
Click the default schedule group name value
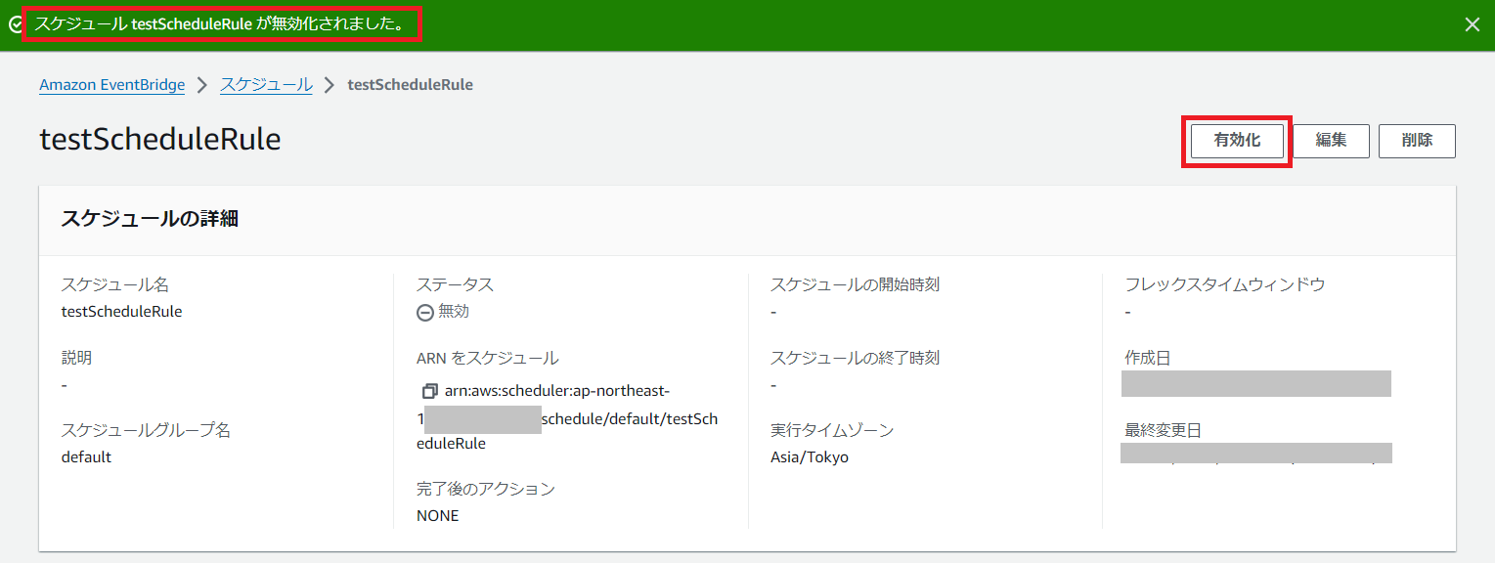(86, 456)
